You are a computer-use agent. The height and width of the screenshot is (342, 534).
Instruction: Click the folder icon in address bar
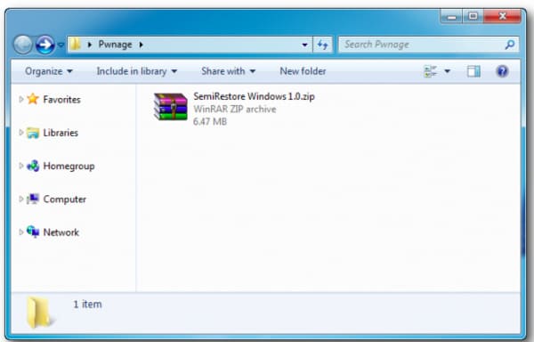[76, 45]
